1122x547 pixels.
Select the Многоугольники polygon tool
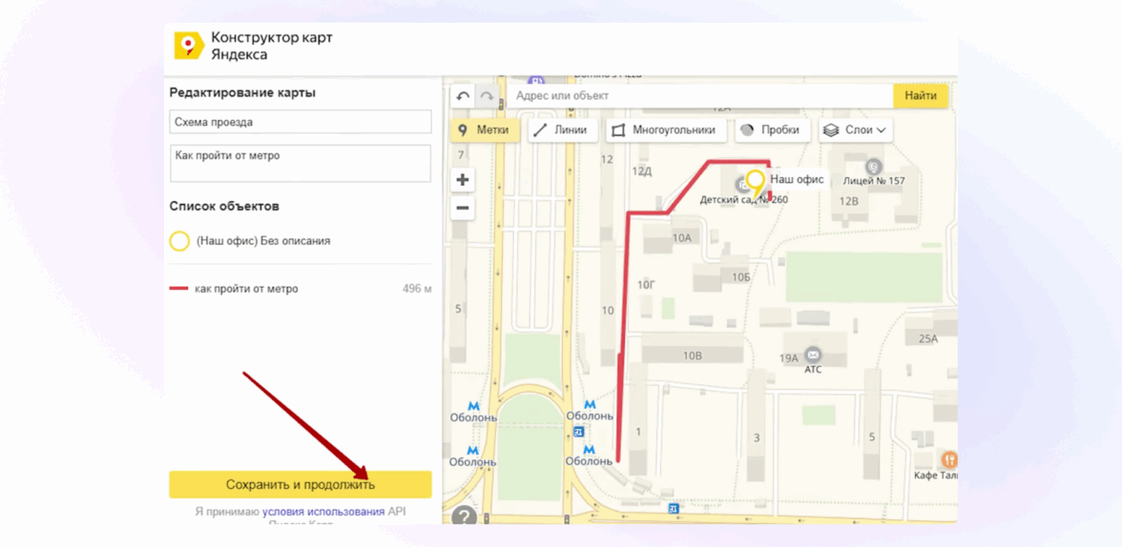click(x=663, y=130)
